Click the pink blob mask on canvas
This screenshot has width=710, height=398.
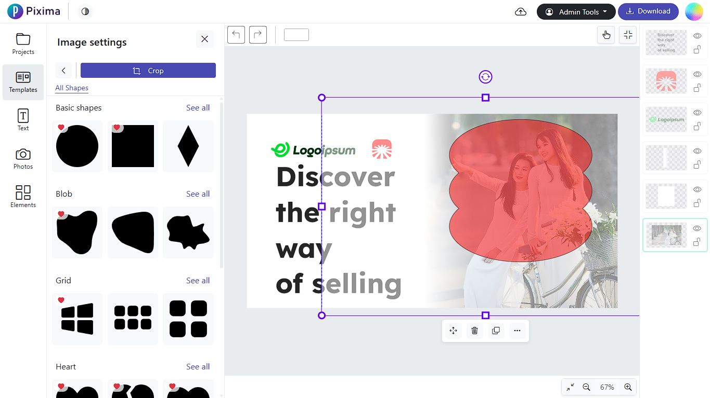tap(521, 190)
